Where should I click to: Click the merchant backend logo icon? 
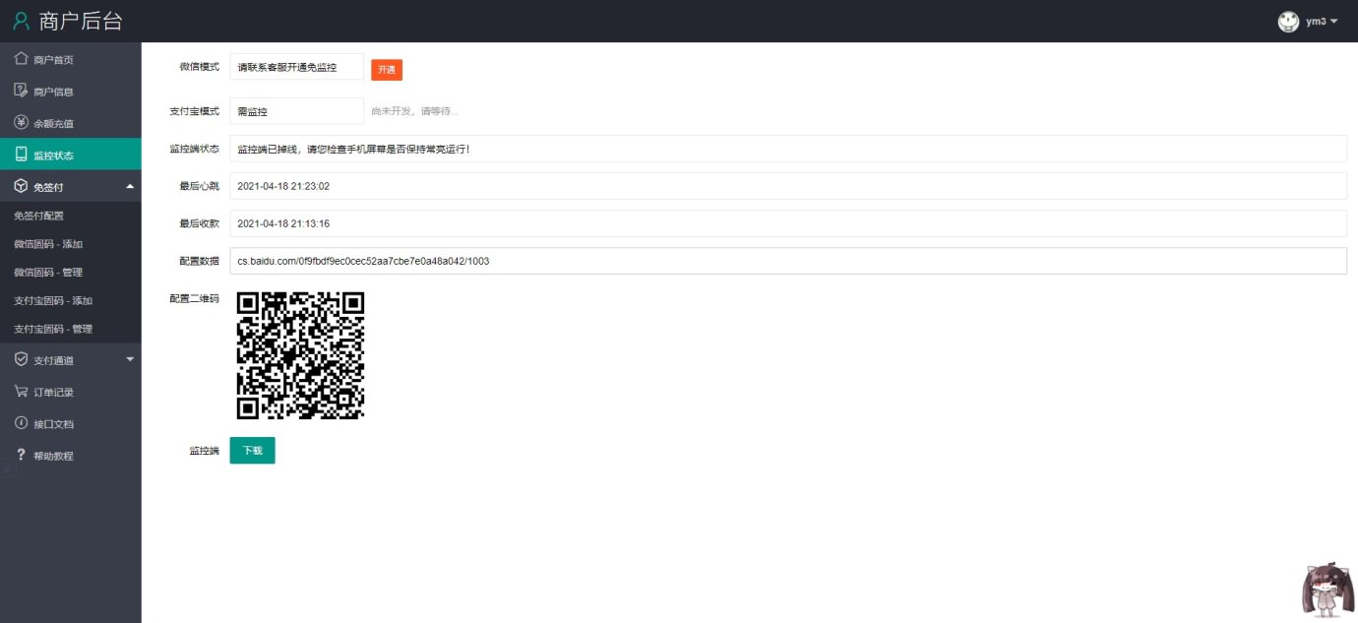22,21
